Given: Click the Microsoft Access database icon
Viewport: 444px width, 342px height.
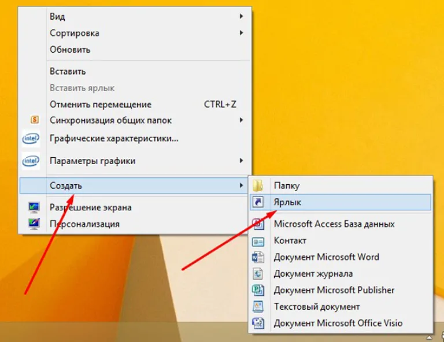Looking at the screenshot, I should 258,224.
